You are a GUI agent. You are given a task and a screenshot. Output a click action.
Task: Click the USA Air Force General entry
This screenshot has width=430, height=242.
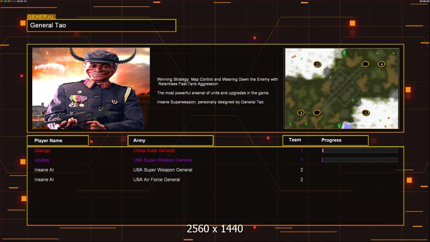point(157,179)
